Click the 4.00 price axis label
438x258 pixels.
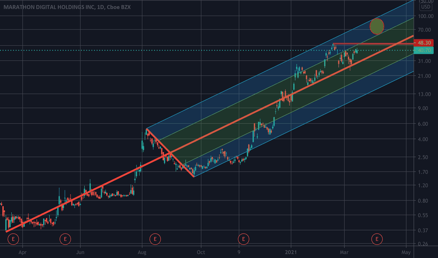click(423, 139)
